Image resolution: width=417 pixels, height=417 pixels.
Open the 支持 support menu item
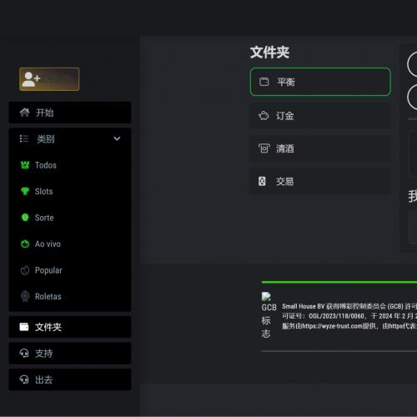point(70,354)
